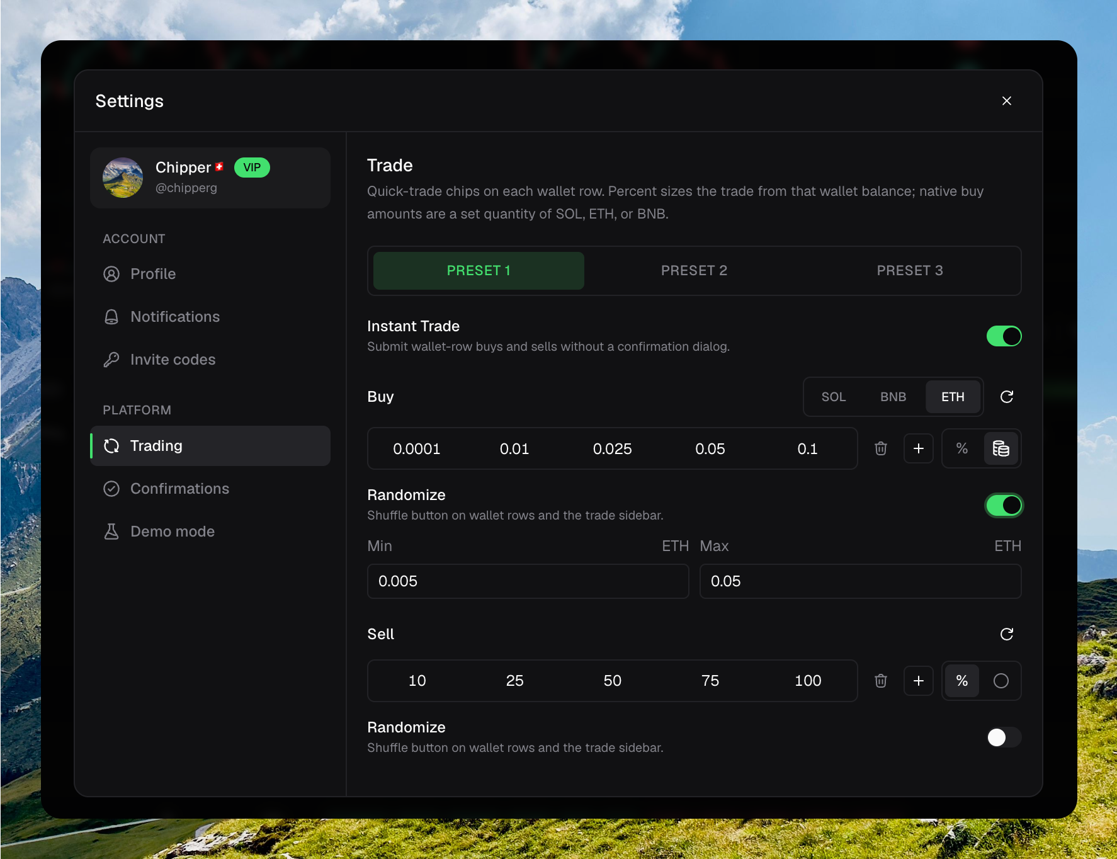Image resolution: width=1117 pixels, height=859 pixels.
Task: Click the 50 sell percent chip
Action: 612,681
